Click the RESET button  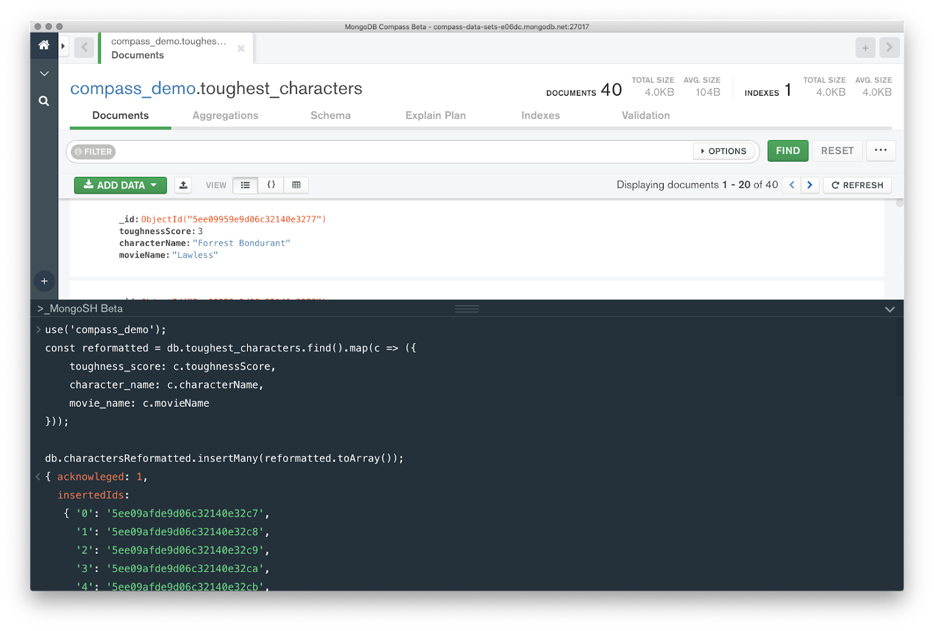pos(837,151)
